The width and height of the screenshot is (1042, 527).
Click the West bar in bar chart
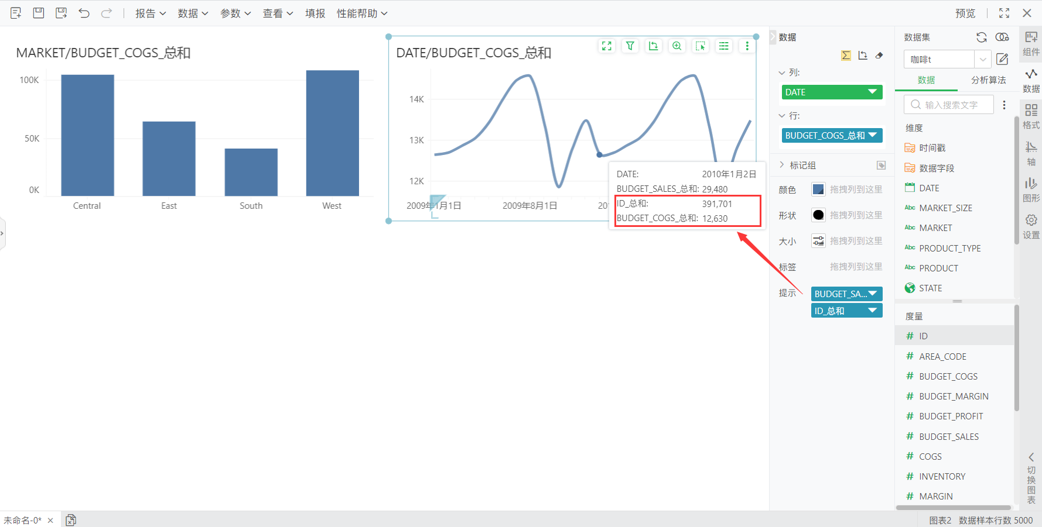(332, 133)
